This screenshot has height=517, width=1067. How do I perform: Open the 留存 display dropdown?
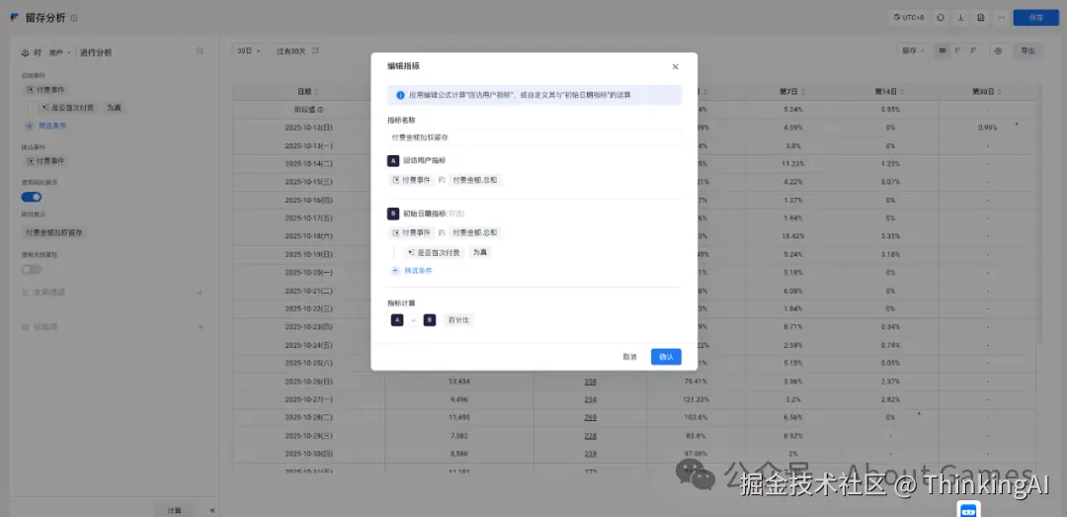coord(913,50)
